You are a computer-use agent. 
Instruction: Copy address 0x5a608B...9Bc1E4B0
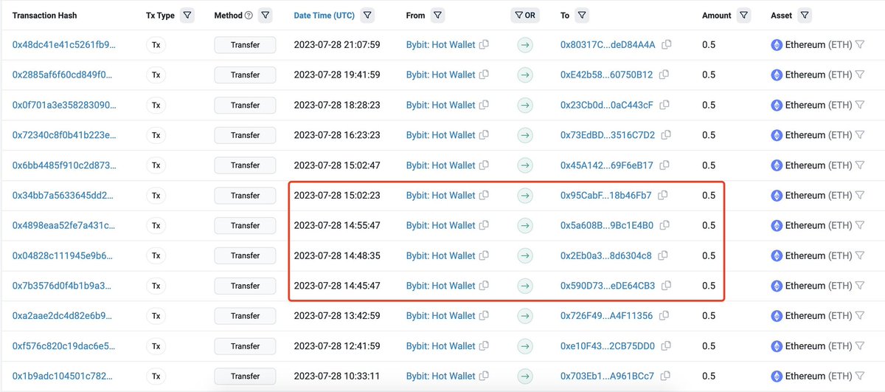pyautogui.click(x=665, y=225)
